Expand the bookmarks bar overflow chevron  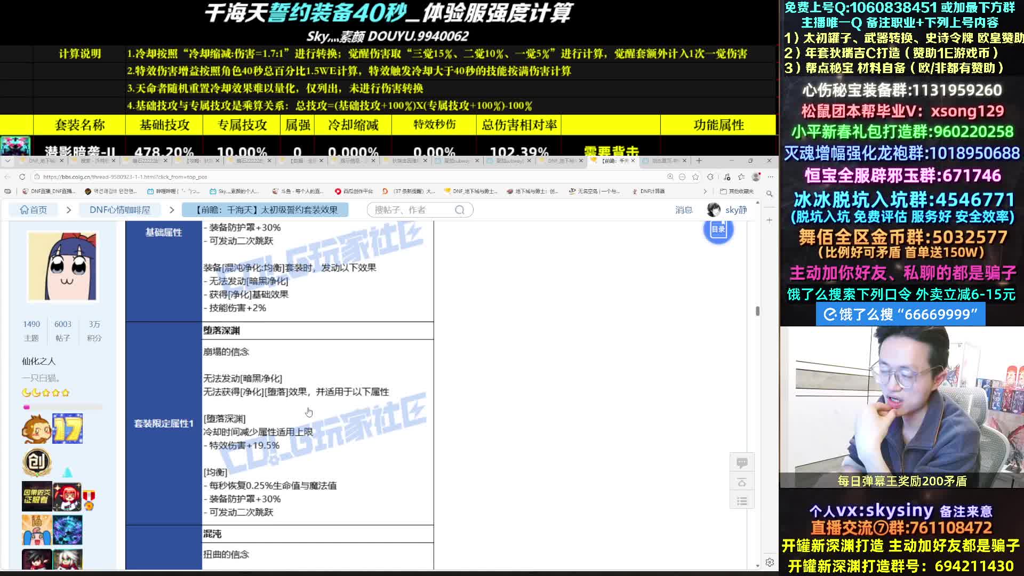705,191
